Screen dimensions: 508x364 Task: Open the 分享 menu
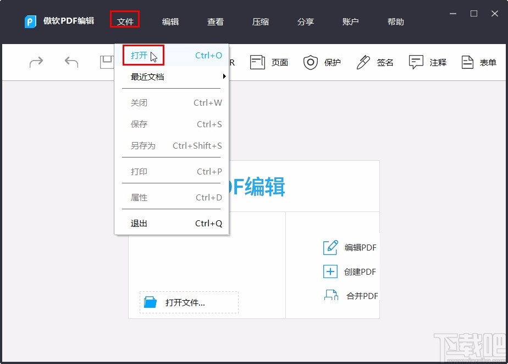coord(306,22)
